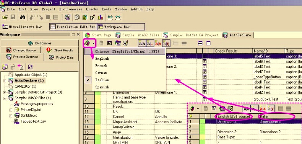Open the Sample: Win32 Files document tab
Screen dimensions: 302x144
[x=137, y=35]
